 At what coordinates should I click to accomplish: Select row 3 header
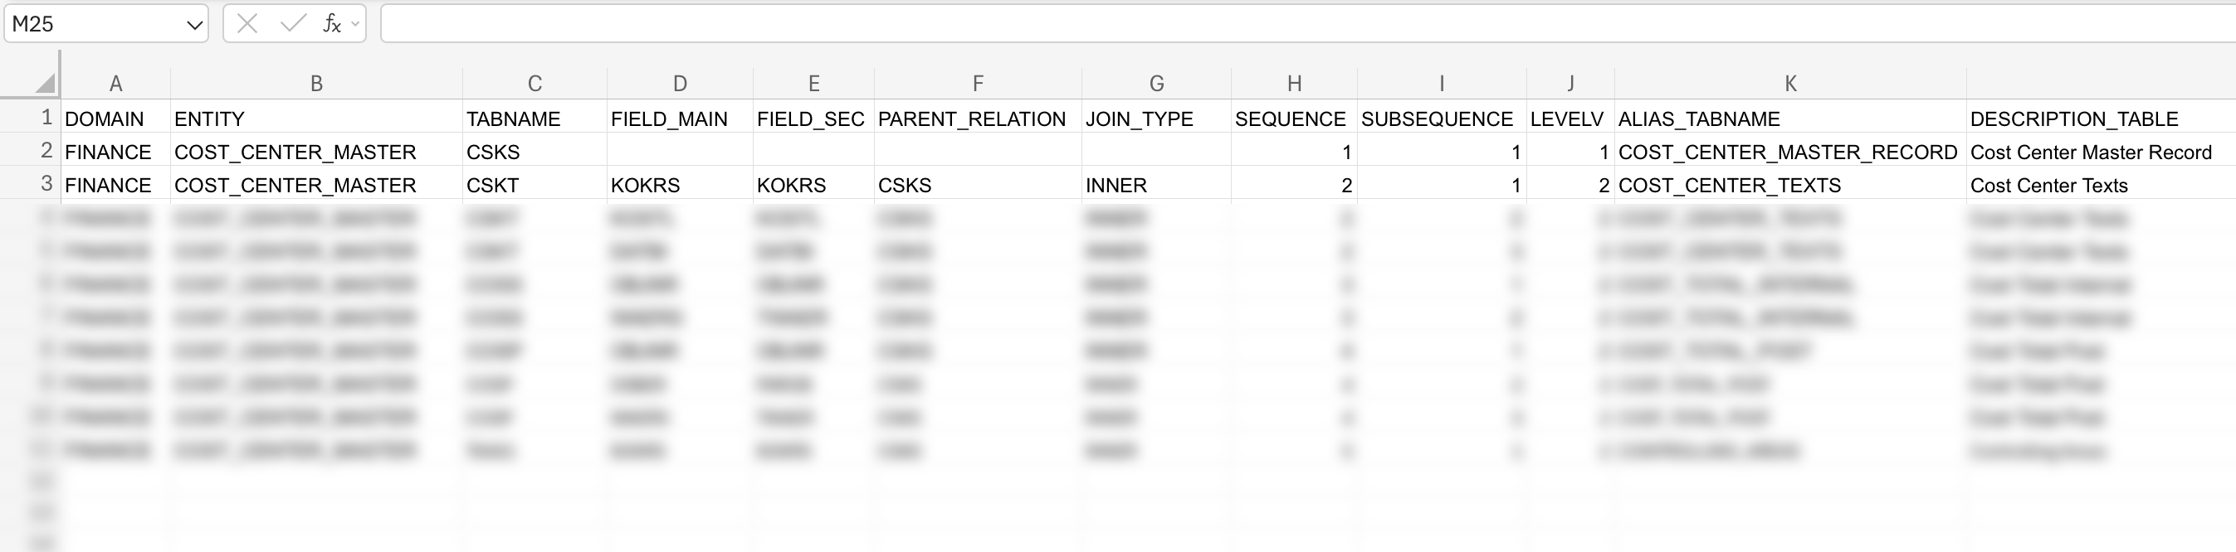coord(46,184)
